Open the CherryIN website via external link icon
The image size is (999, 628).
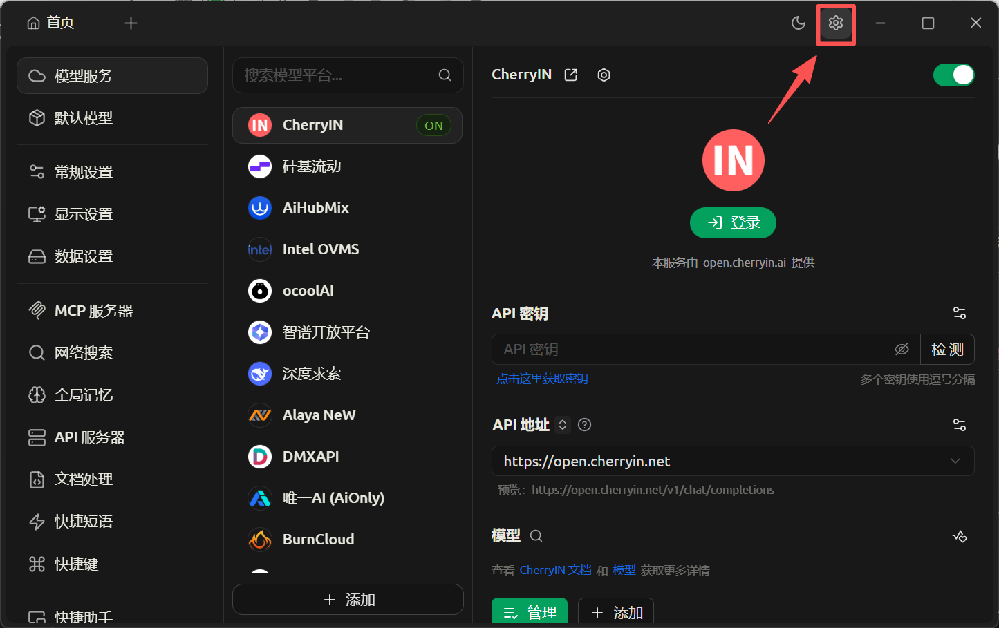tap(570, 74)
